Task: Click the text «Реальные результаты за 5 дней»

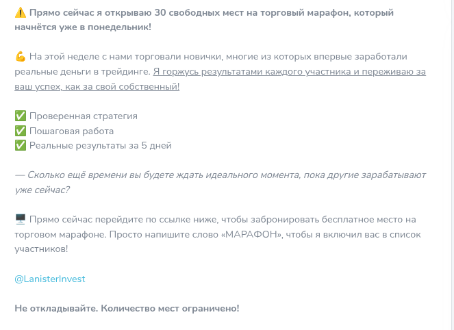Action: tap(100, 145)
